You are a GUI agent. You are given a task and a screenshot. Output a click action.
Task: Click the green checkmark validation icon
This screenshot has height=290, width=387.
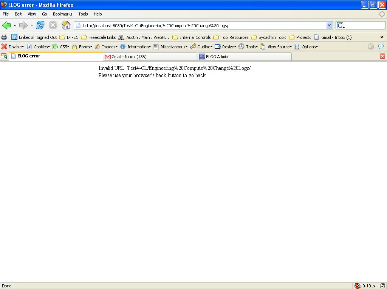click(370, 46)
